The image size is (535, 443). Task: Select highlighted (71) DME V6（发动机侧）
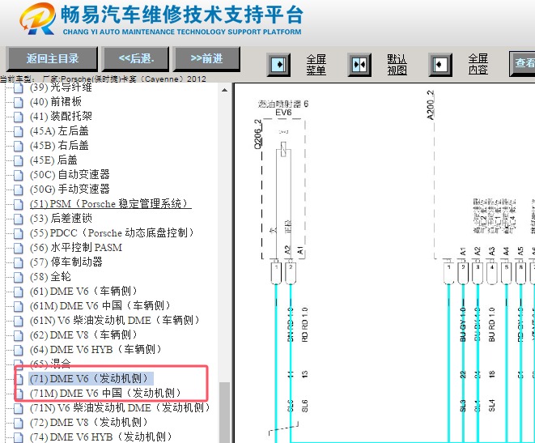(x=91, y=379)
